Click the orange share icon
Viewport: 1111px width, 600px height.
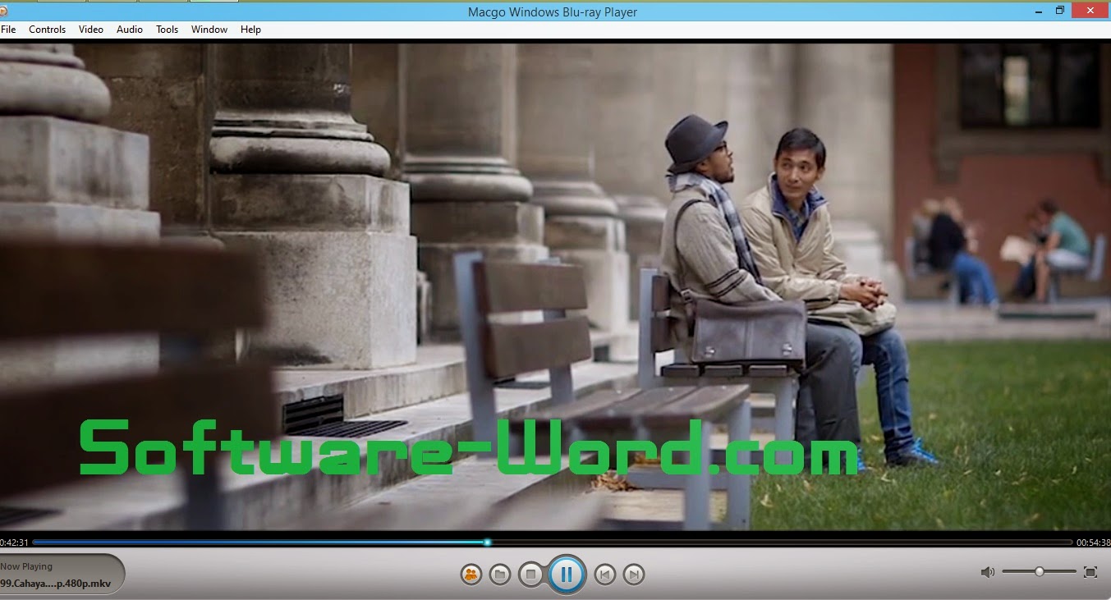click(471, 575)
